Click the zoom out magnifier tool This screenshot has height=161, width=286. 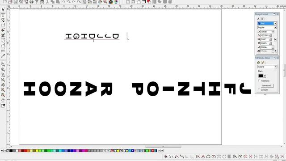3,80
